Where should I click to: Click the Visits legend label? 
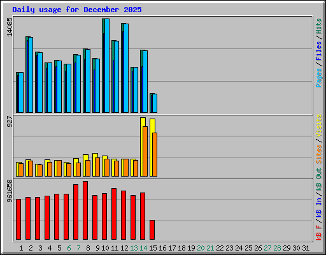pos(319,126)
